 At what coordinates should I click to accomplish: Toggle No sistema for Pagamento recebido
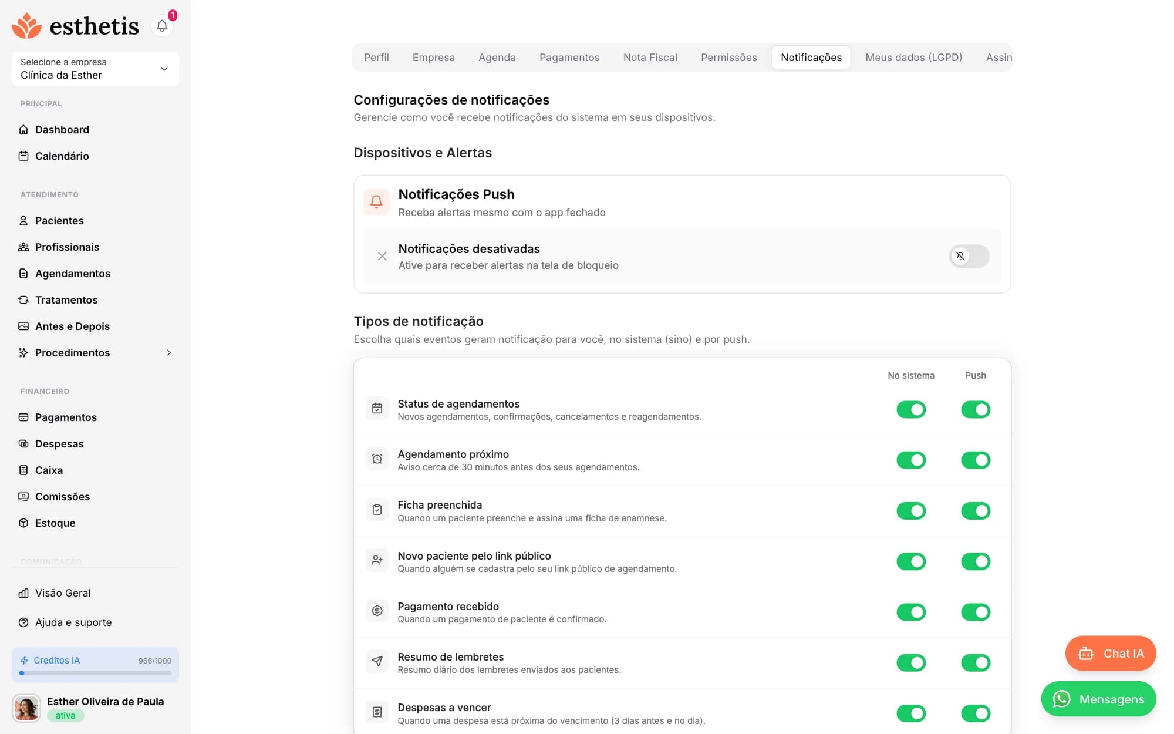[911, 612]
